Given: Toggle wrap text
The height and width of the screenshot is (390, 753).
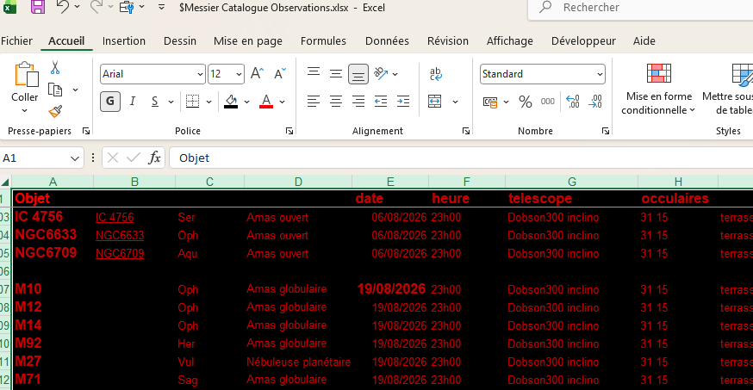Looking at the screenshot, I should (436, 74).
